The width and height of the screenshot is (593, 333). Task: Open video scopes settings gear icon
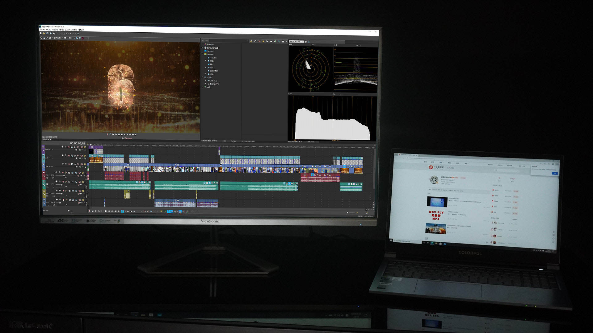[306, 42]
